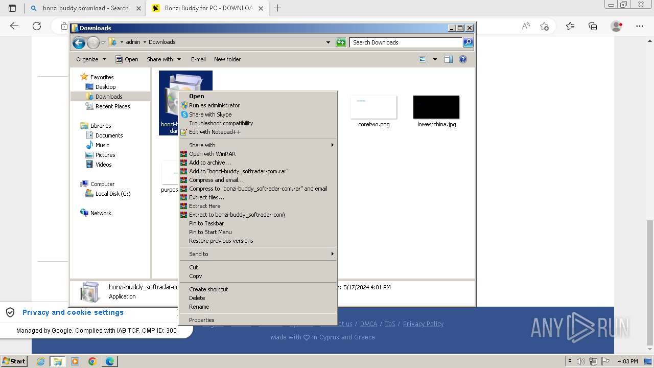Image resolution: width=654 pixels, height=368 pixels.
Task: Click the Explorer Forward arrow button
Action: click(93, 42)
